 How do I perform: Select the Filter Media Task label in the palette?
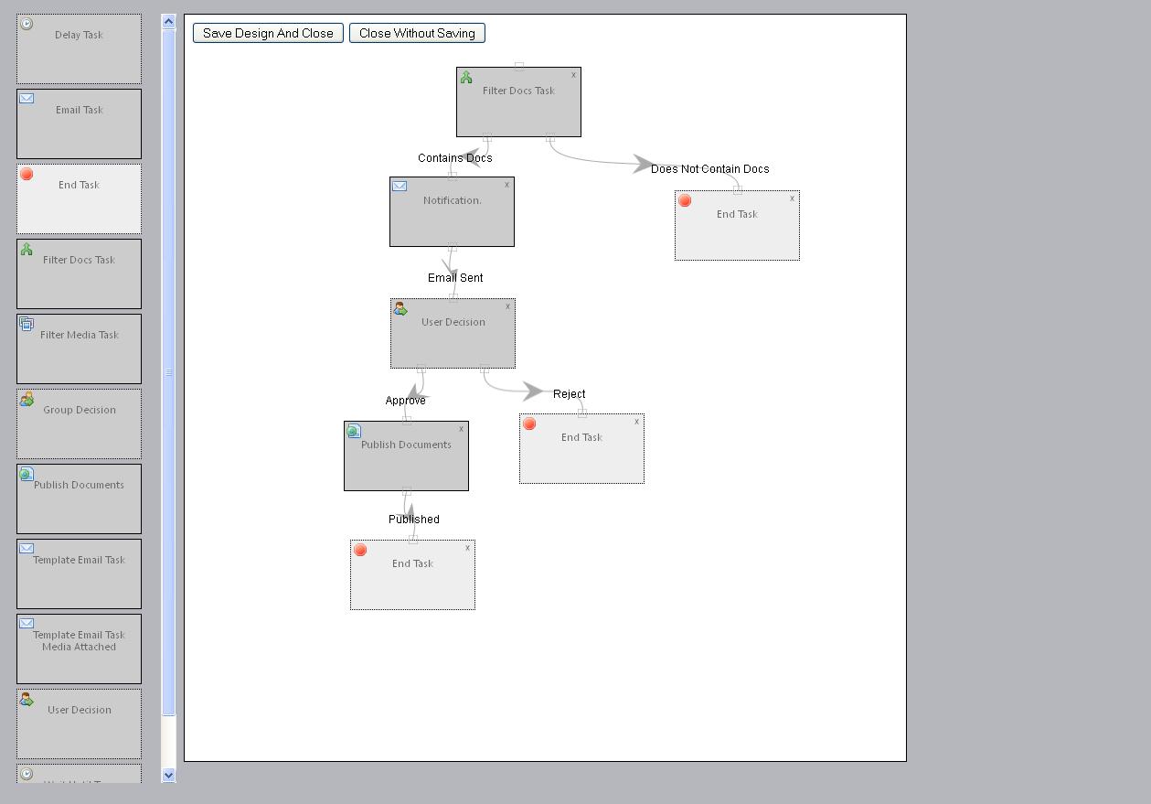pos(80,335)
